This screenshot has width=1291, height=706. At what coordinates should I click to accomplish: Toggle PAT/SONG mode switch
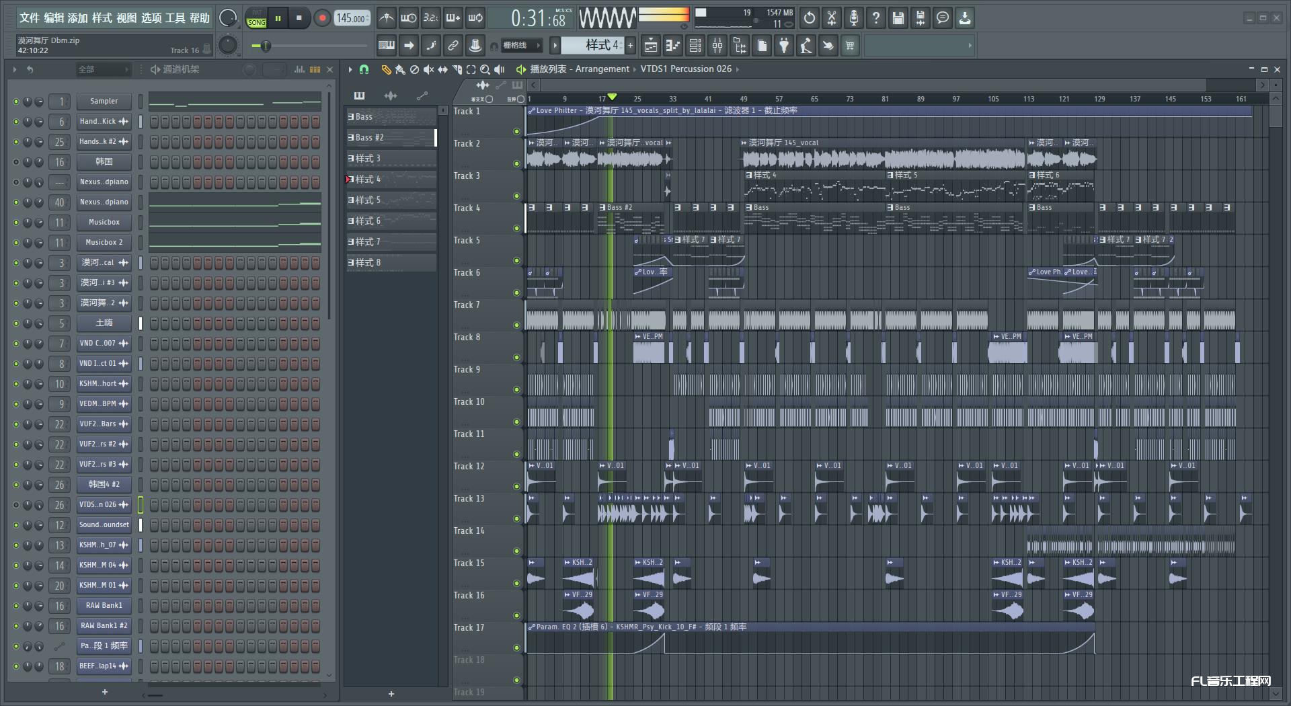pos(257,18)
